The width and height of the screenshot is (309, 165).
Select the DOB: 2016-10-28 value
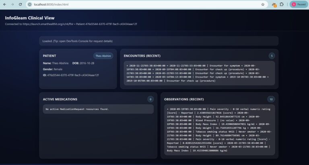pyautogui.click(x=83, y=63)
